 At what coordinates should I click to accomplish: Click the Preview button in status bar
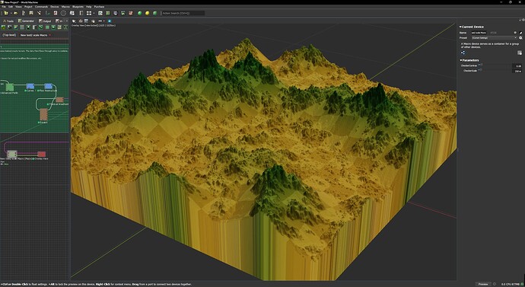(x=483, y=284)
